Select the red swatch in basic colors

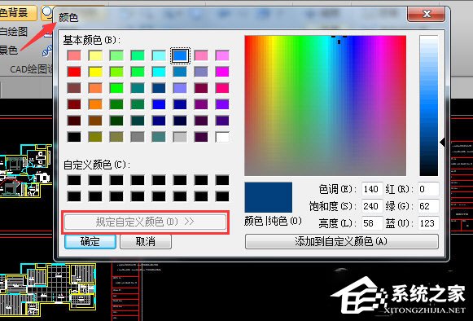click(74, 72)
